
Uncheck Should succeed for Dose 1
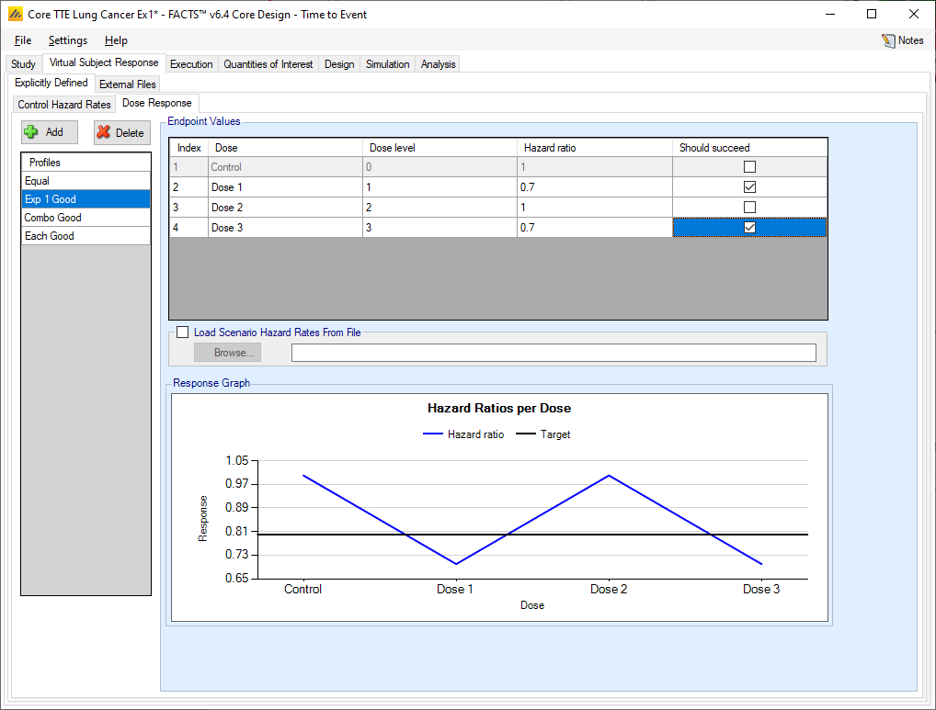(749, 187)
